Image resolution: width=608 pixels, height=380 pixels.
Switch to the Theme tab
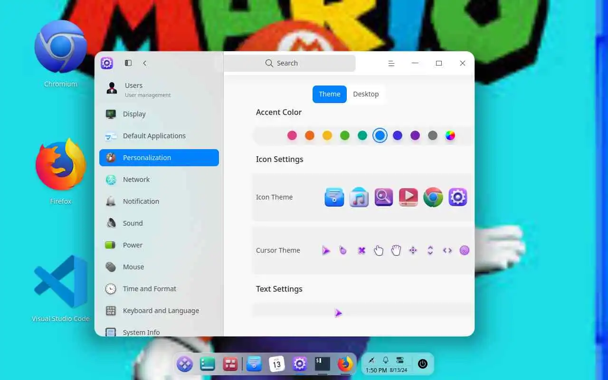[x=330, y=94]
